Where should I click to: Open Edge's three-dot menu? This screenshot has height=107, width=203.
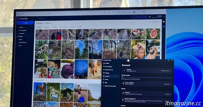pyautogui.click(x=139, y=12)
